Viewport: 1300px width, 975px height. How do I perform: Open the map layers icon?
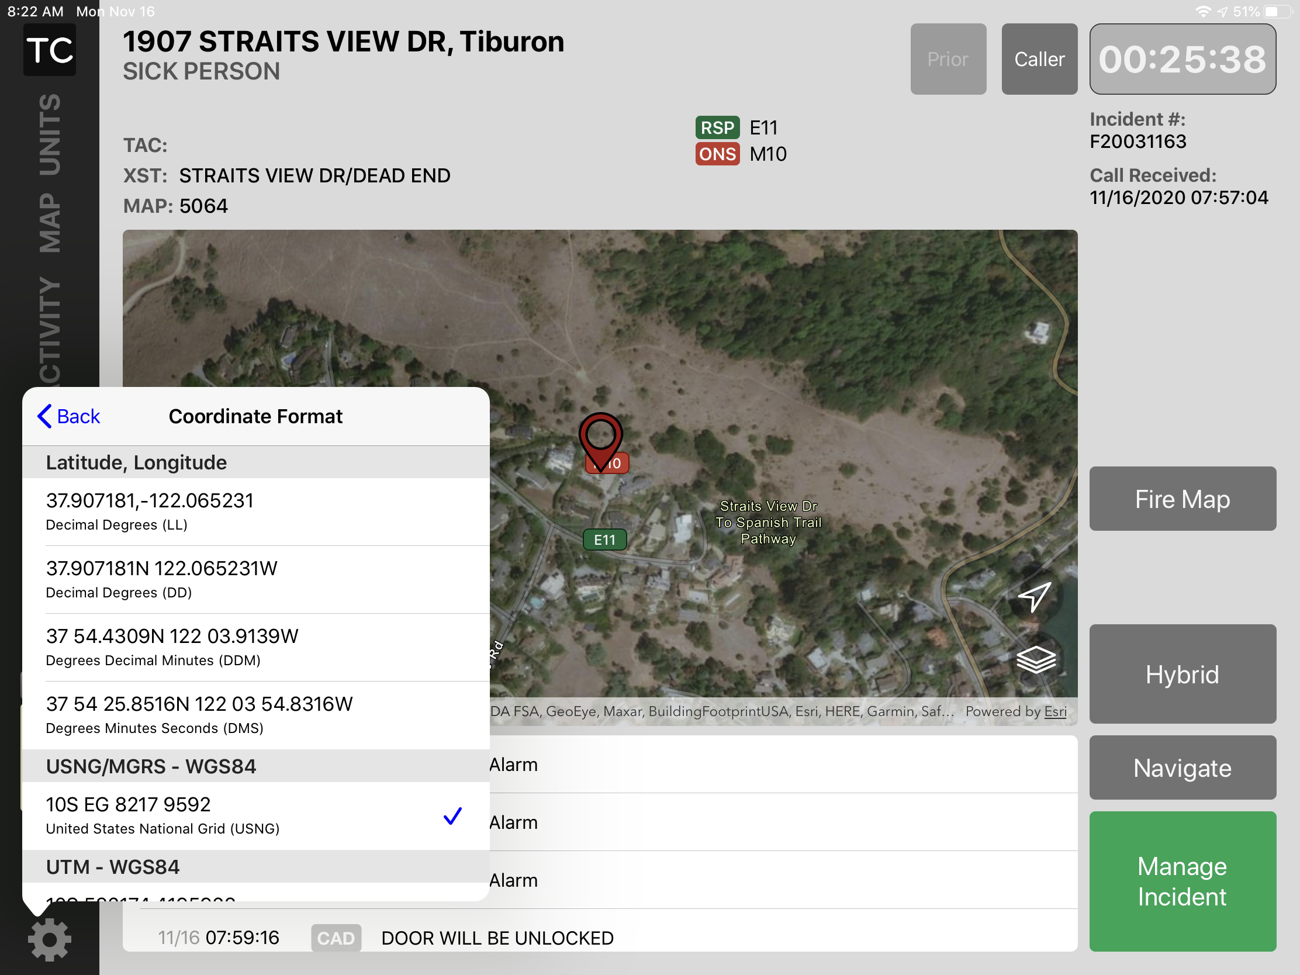(1036, 660)
